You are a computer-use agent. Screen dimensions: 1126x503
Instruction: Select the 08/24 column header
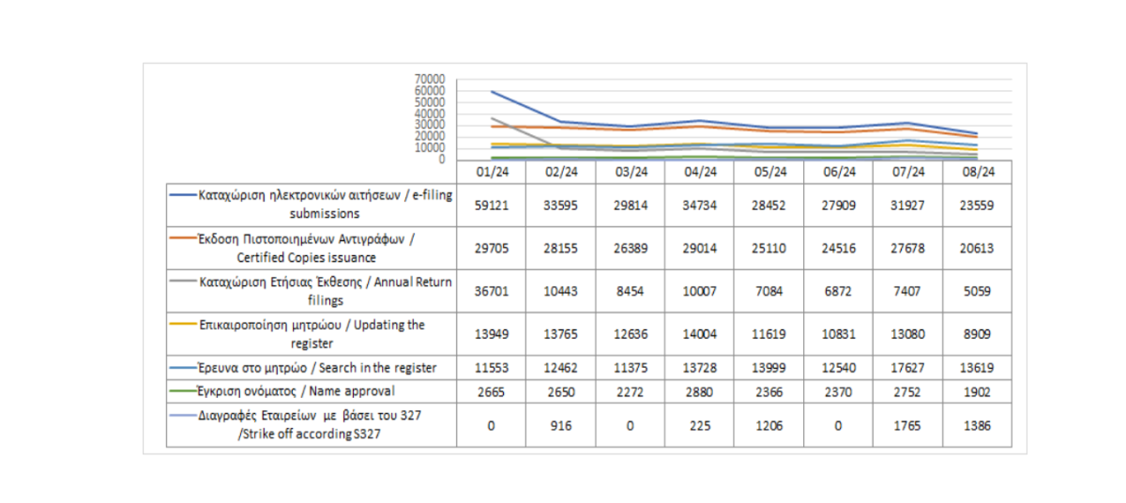977,172
